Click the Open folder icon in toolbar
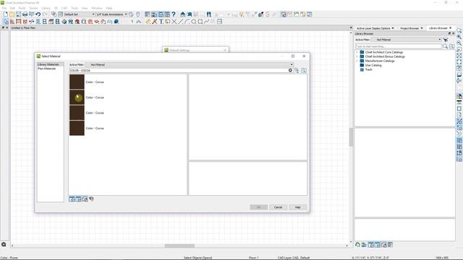This screenshot has width=463, height=260. pyautogui.click(x=12, y=14)
